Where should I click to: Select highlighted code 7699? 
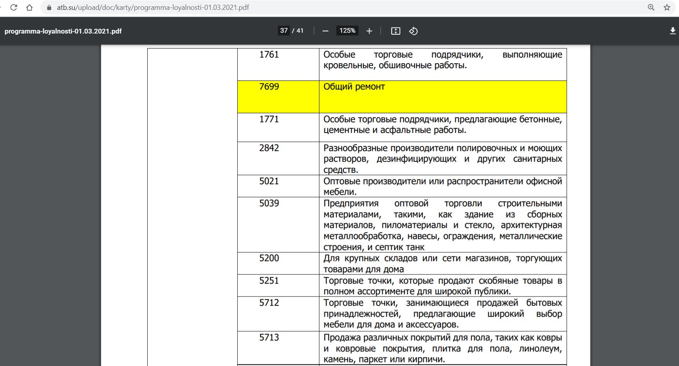(269, 86)
